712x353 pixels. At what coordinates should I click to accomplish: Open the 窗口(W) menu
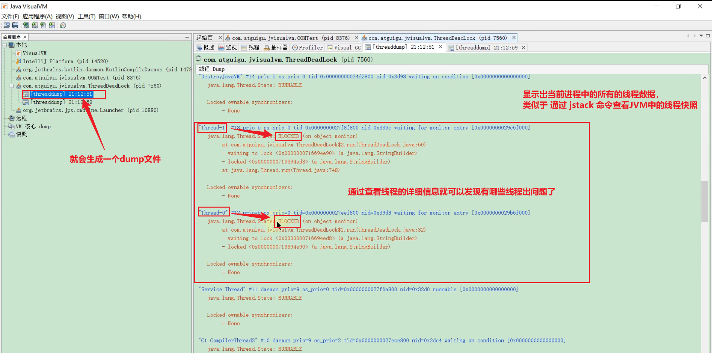coord(109,16)
